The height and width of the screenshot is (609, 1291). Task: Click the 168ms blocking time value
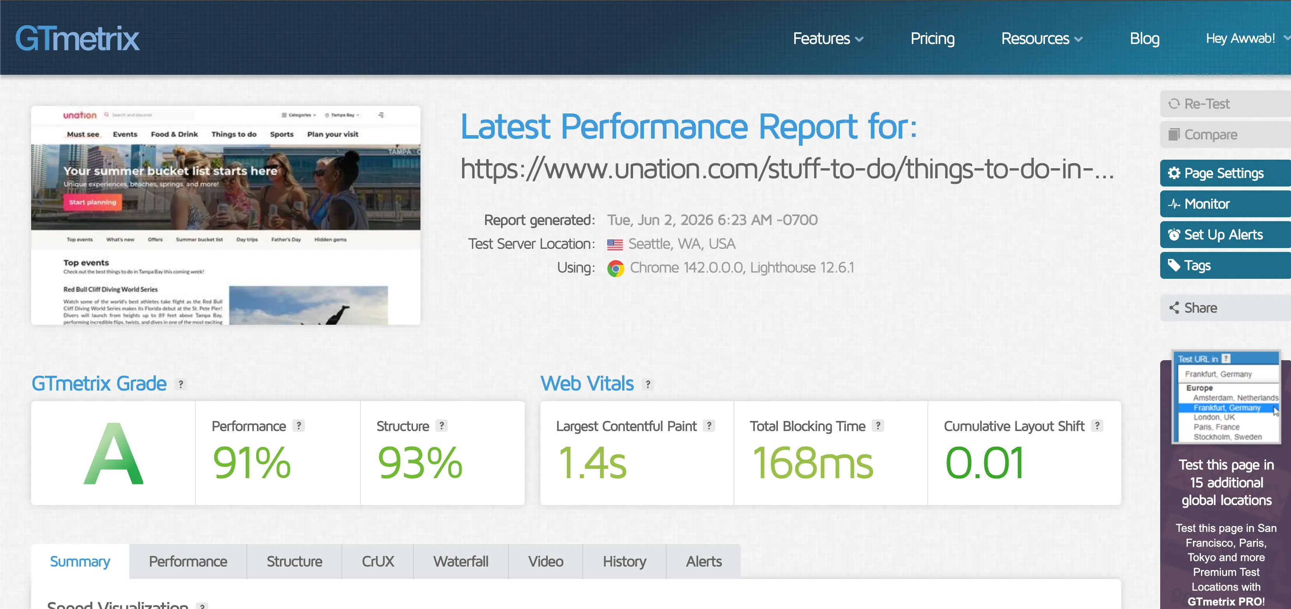[813, 463]
